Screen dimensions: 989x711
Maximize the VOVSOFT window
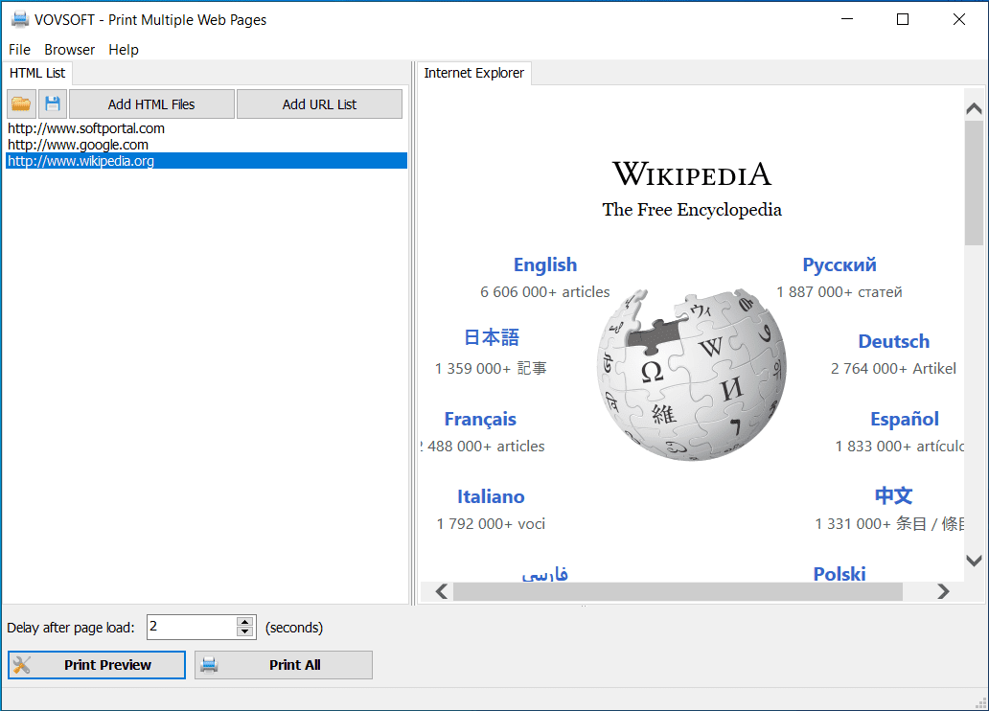903,19
